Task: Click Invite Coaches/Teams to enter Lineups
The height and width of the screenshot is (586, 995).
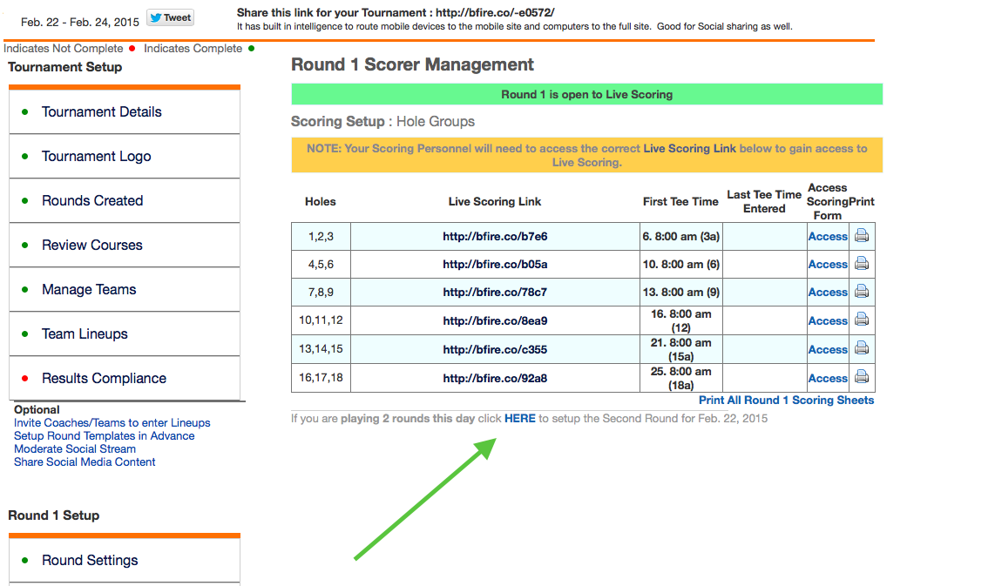Action: pos(112,423)
